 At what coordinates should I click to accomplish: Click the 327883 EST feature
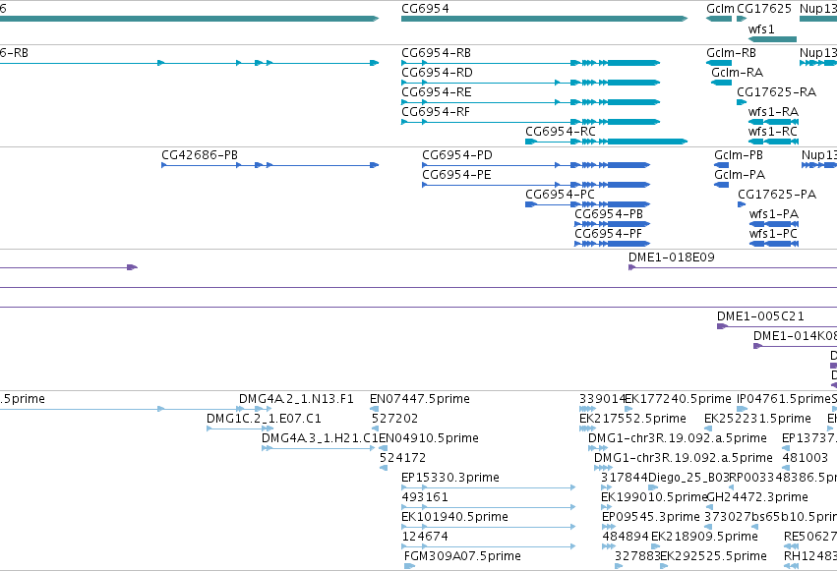click(619, 566)
